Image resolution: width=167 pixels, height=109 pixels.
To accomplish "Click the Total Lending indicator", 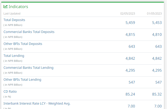I will coord(14,56).
